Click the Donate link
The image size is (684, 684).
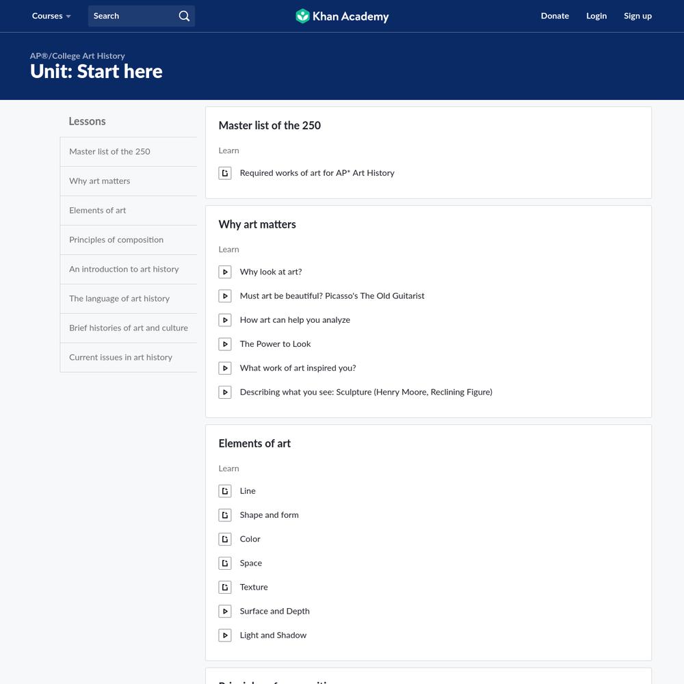[x=555, y=16]
